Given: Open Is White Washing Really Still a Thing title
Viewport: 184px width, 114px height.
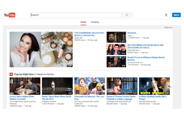Looking at the screenshot, I should tap(153, 98).
